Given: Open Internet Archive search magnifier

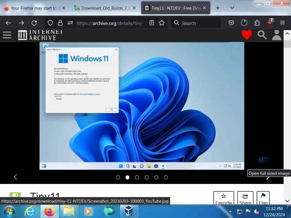Looking at the screenshot, I should click(x=262, y=35).
